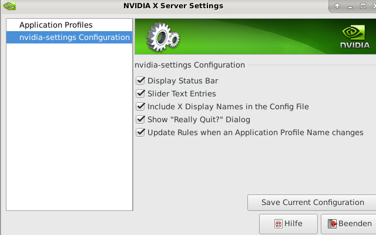Image resolution: width=376 pixels, height=235 pixels.
Task: Disable the Show "Really Quit?" Dialog option
Action: [140, 120]
